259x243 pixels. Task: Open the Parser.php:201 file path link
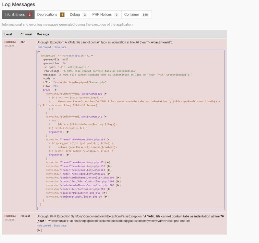(74, 94)
